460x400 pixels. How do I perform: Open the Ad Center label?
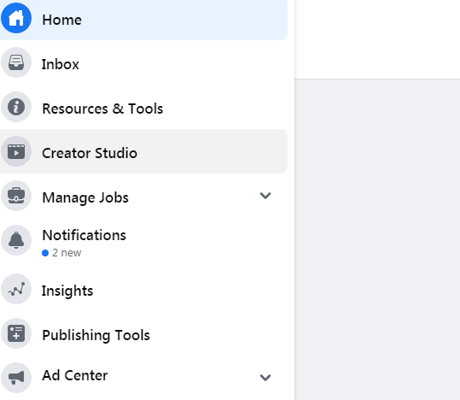(75, 375)
